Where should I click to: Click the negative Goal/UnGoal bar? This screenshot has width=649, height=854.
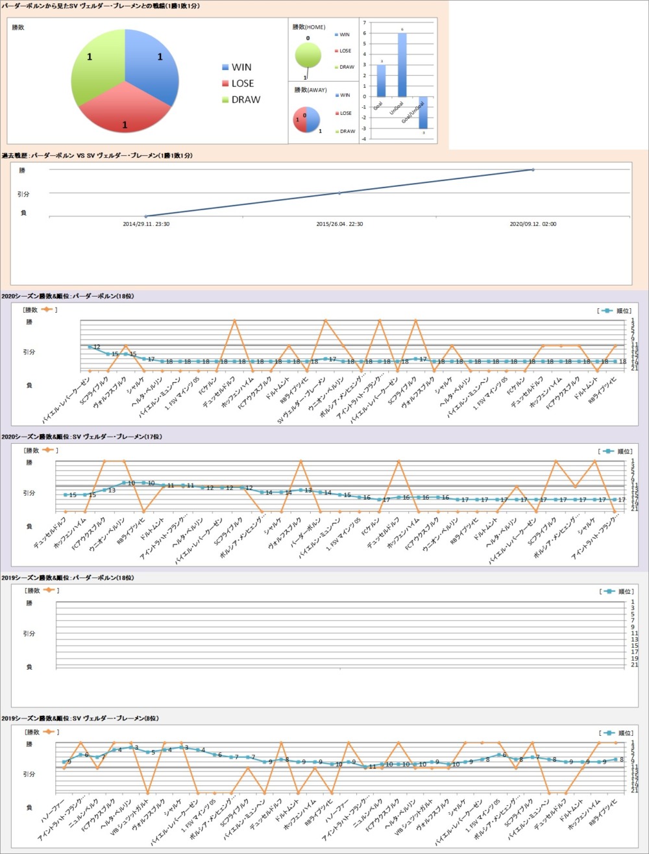click(x=422, y=112)
